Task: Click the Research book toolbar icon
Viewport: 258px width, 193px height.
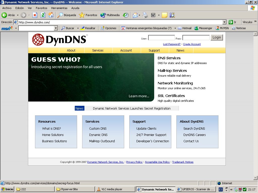Action: pyautogui.click(x=172, y=15)
